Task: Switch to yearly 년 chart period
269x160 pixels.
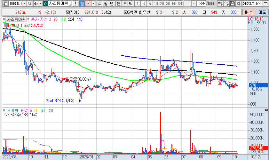Action: point(112,4)
